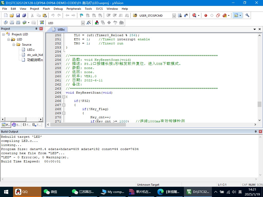Open Options for Target with the magic wand icon

click(89, 23)
